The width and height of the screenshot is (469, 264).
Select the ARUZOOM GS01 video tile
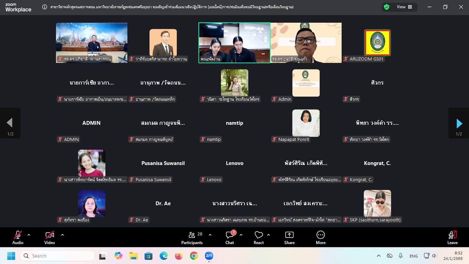point(377,43)
